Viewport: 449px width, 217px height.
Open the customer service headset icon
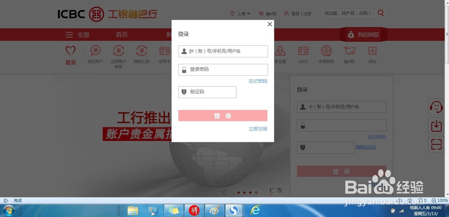click(x=436, y=107)
